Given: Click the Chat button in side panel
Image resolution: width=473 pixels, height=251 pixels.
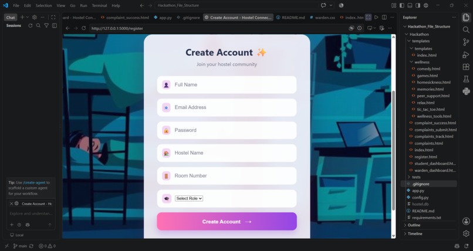Looking at the screenshot, I should click(x=11, y=18).
